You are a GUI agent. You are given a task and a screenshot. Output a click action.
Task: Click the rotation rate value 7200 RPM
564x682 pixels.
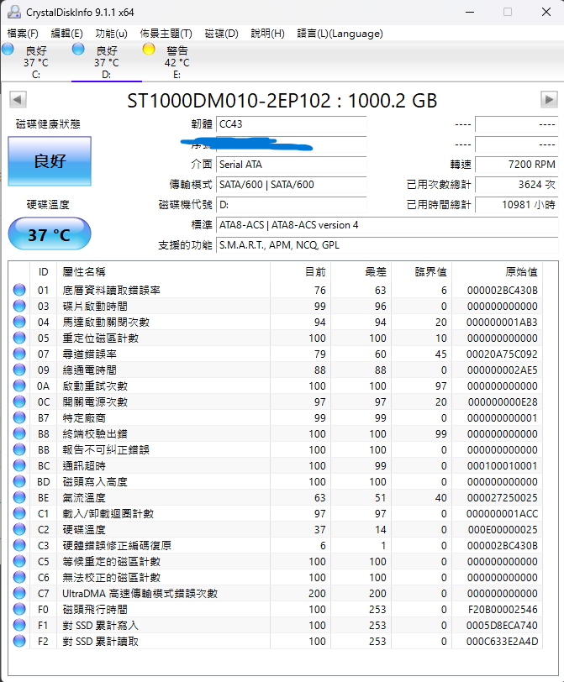click(x=517, y=165)
